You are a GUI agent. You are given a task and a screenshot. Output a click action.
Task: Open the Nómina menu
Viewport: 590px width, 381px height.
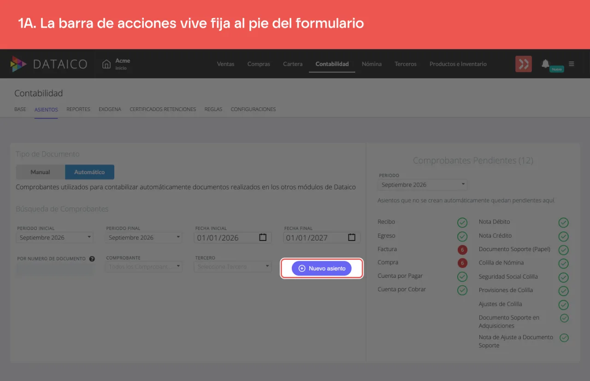[372, 64]
